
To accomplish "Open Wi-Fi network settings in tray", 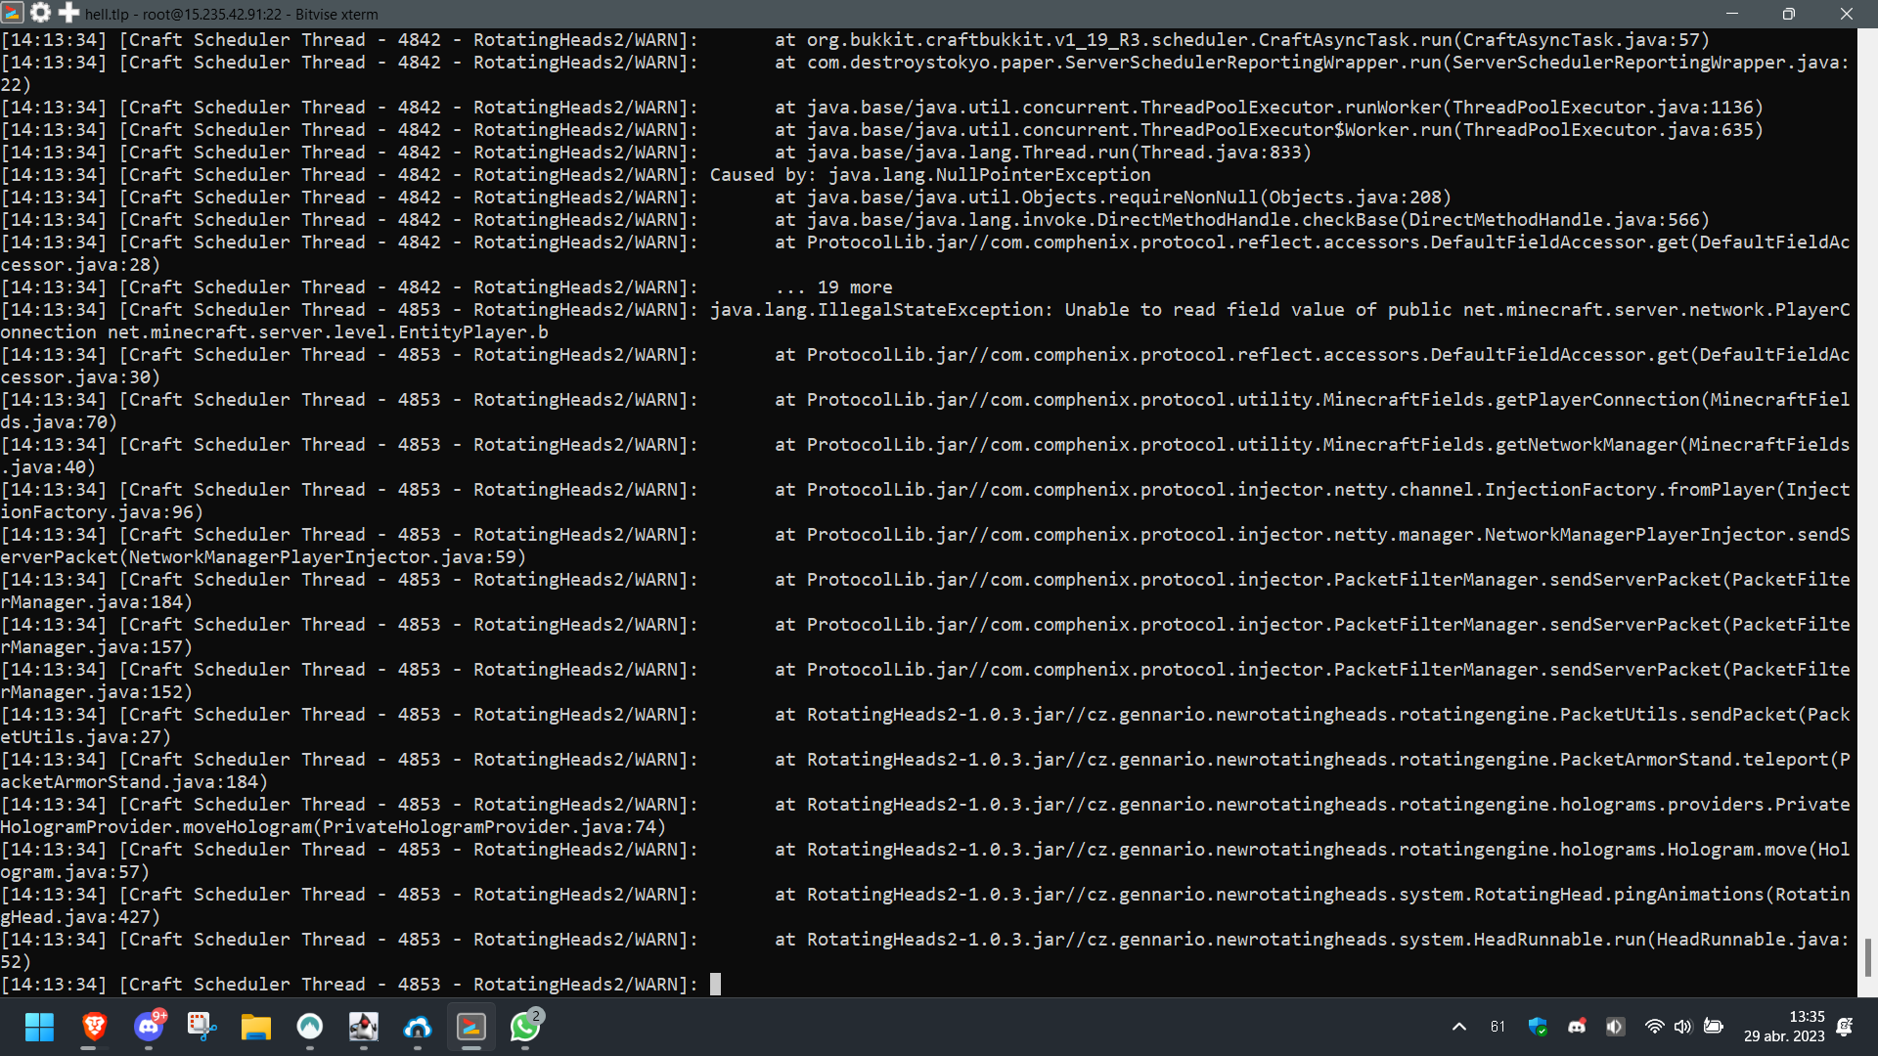I will [1654, 1027].
